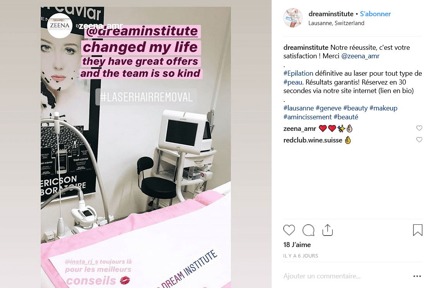Follow dreaminstitute via S'abonner
The width and height of the screenshot is (433, 288).
tap(375, 14)
